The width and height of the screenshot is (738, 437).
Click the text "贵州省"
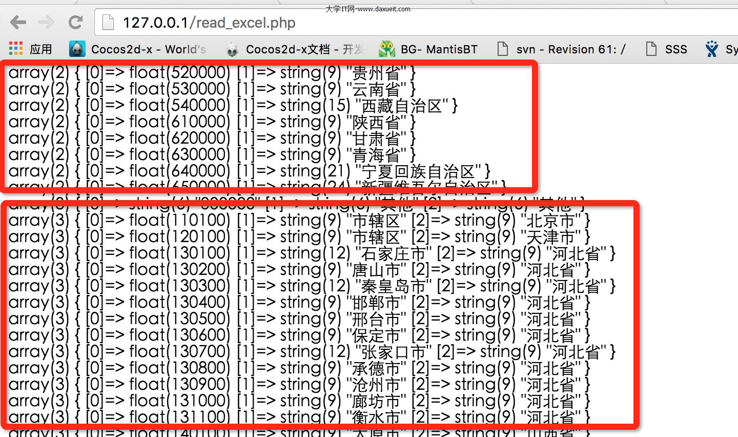376,72
